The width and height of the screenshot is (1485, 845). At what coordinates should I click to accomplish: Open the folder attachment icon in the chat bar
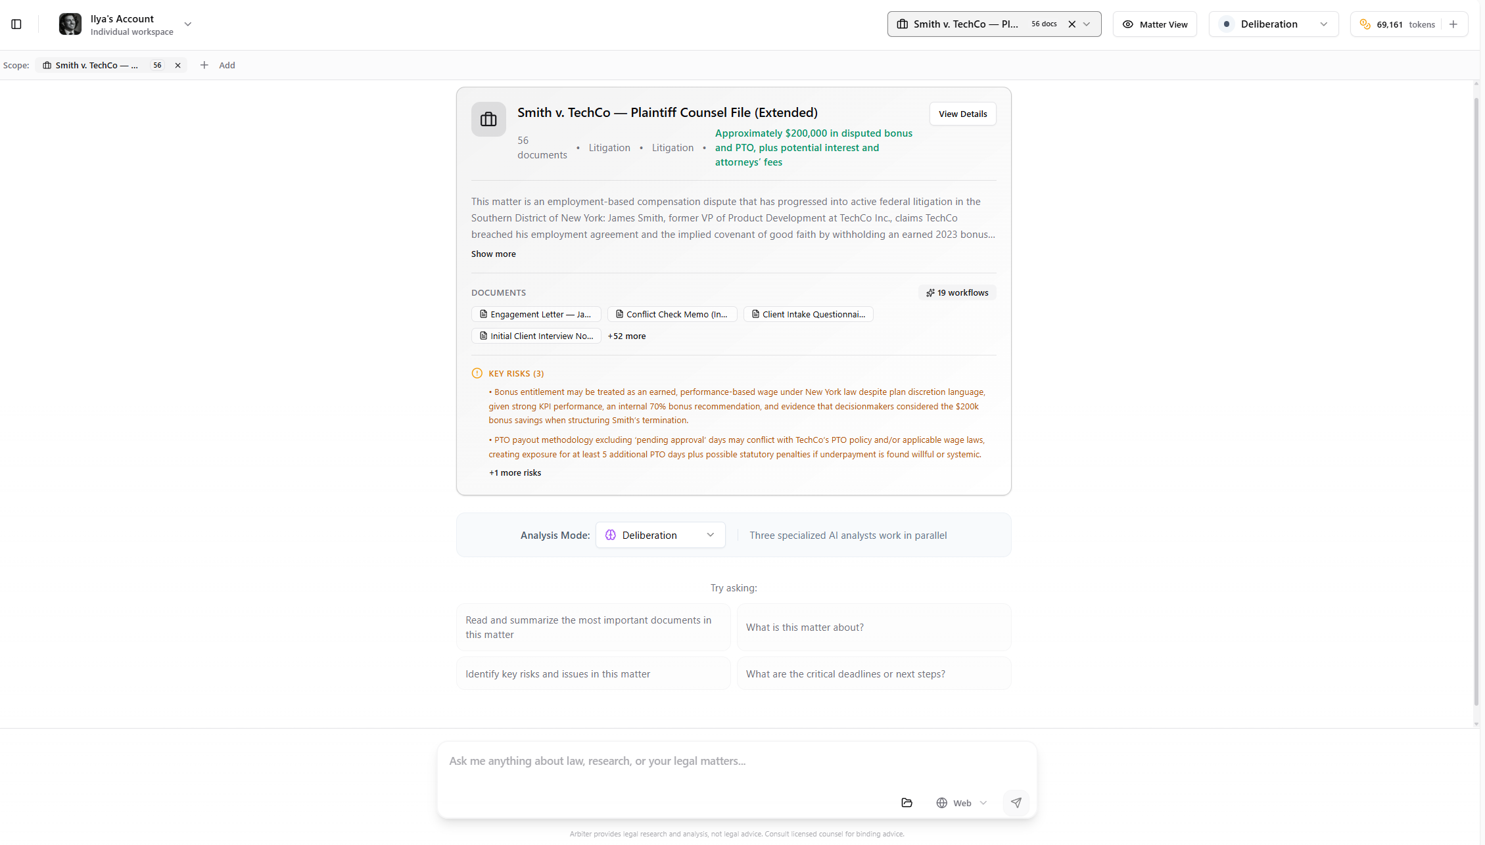pyautogui.click(x=907, y=802)
